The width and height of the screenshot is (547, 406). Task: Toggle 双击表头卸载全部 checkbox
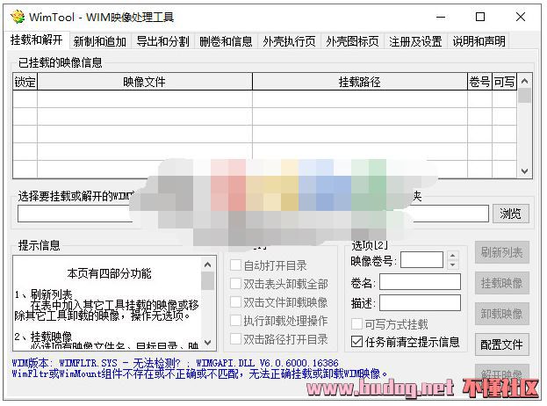point(235,284)
